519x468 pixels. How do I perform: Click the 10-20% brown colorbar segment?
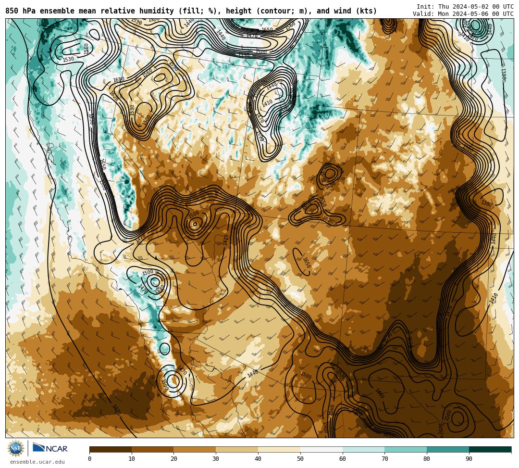point(153,449)
